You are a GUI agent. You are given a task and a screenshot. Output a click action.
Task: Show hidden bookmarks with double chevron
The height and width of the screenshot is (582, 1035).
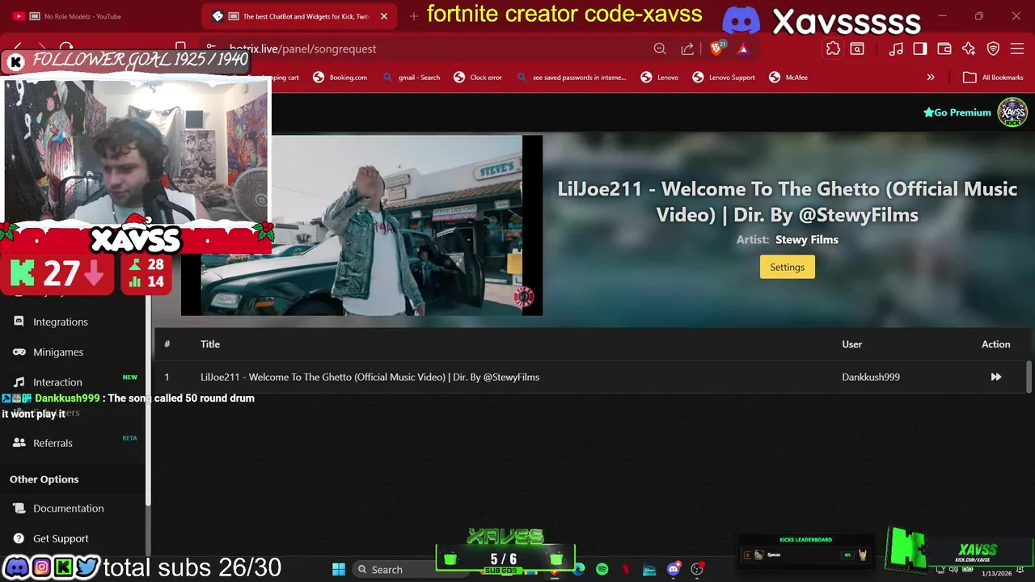931,78
